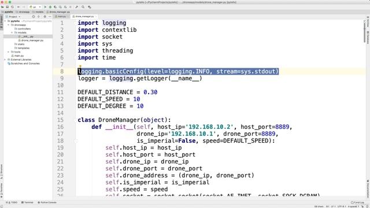Click the tool windows quick-access icon bottom-left

[2, 206]
